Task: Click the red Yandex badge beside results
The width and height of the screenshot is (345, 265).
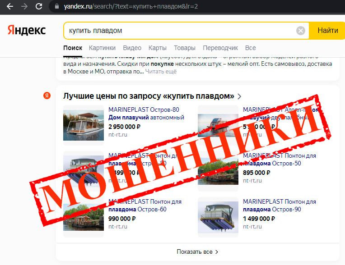Action: click(x=47, y=96)
